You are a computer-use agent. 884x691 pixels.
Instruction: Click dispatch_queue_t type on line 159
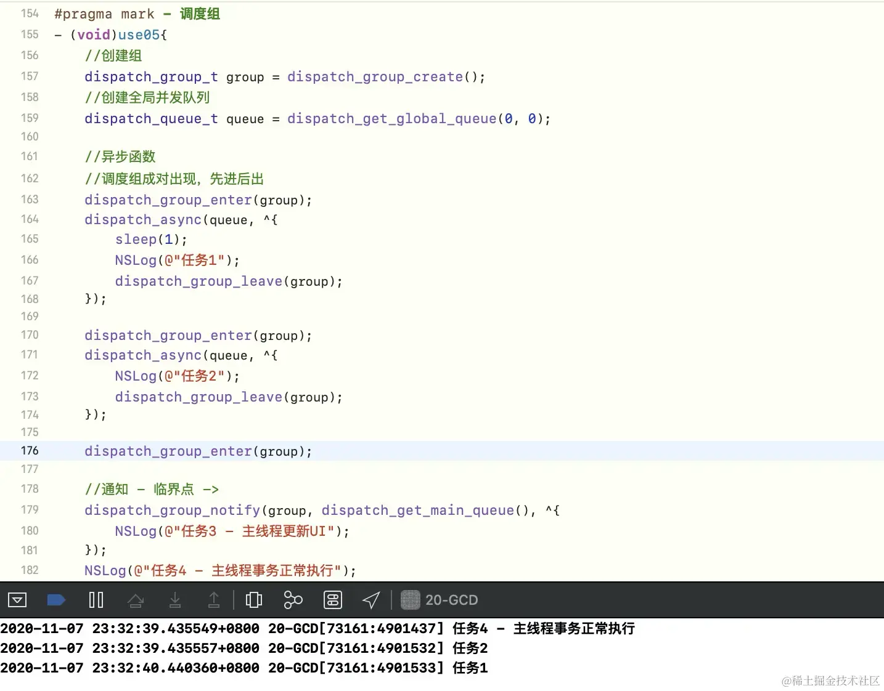click(x=151, y=119)
